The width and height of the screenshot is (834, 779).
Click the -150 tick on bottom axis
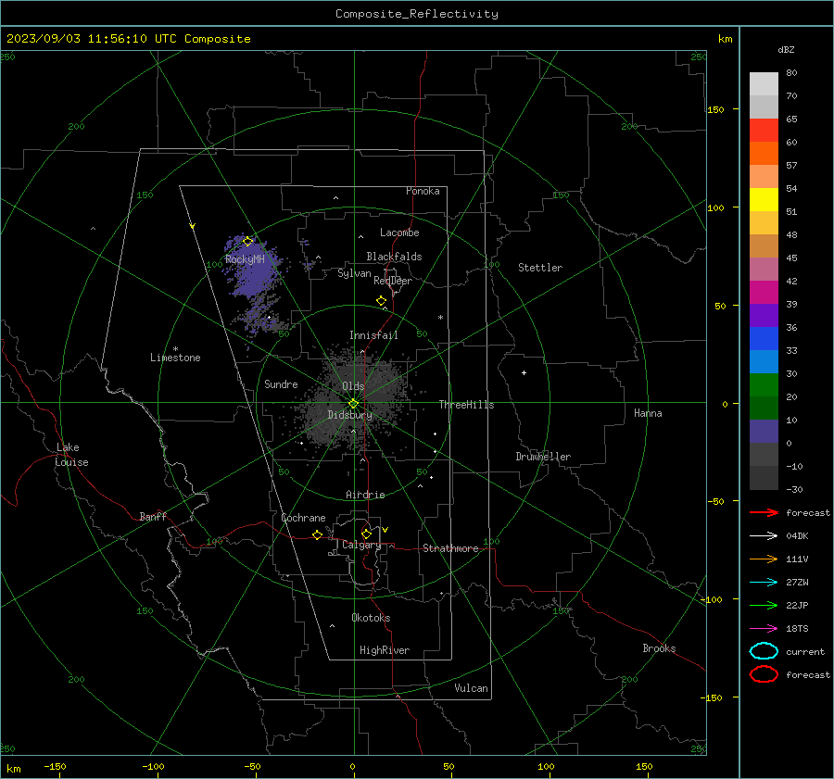tap(55, 767)
